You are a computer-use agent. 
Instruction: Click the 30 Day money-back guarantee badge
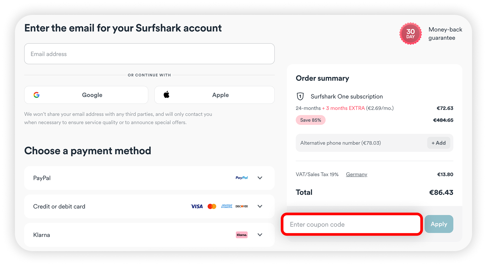pyautogui.click(x=410, y=34)
